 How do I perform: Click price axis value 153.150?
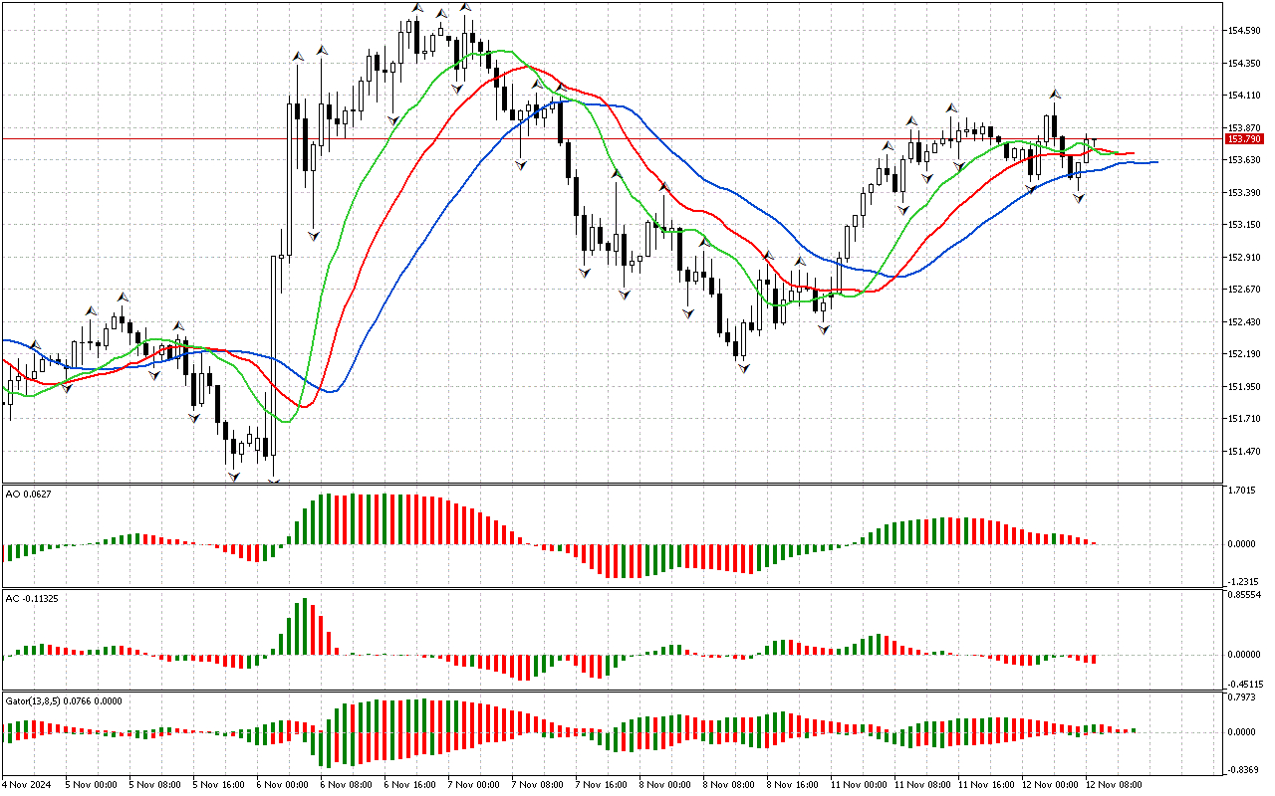[1245, 225]
